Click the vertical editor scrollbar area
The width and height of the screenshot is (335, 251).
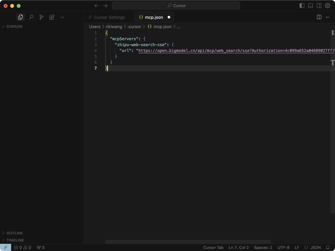(333, 122)
